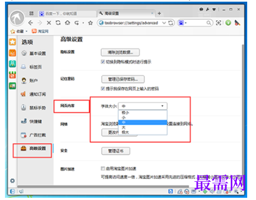Select 极小 in the font size list

coord(143,112)
